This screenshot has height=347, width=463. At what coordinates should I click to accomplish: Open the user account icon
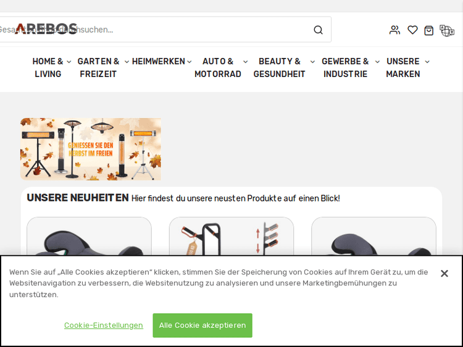point(394,30)
